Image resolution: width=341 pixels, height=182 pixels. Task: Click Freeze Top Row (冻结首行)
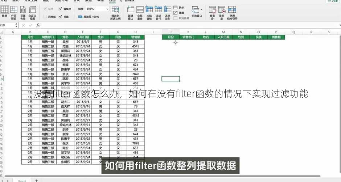(x=158, y=13)
